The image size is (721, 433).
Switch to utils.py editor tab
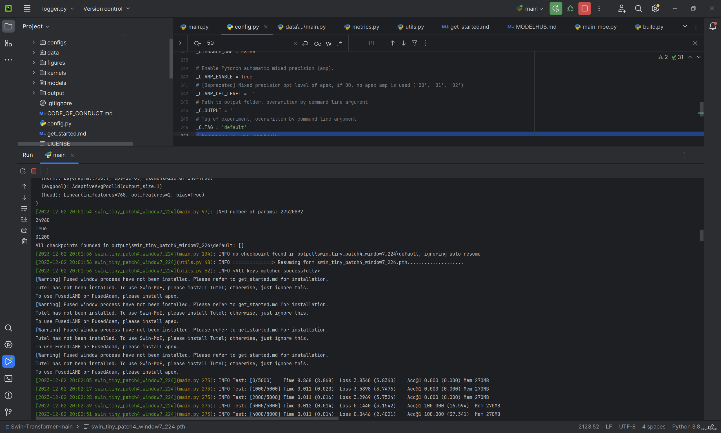(x=411, y=26)
